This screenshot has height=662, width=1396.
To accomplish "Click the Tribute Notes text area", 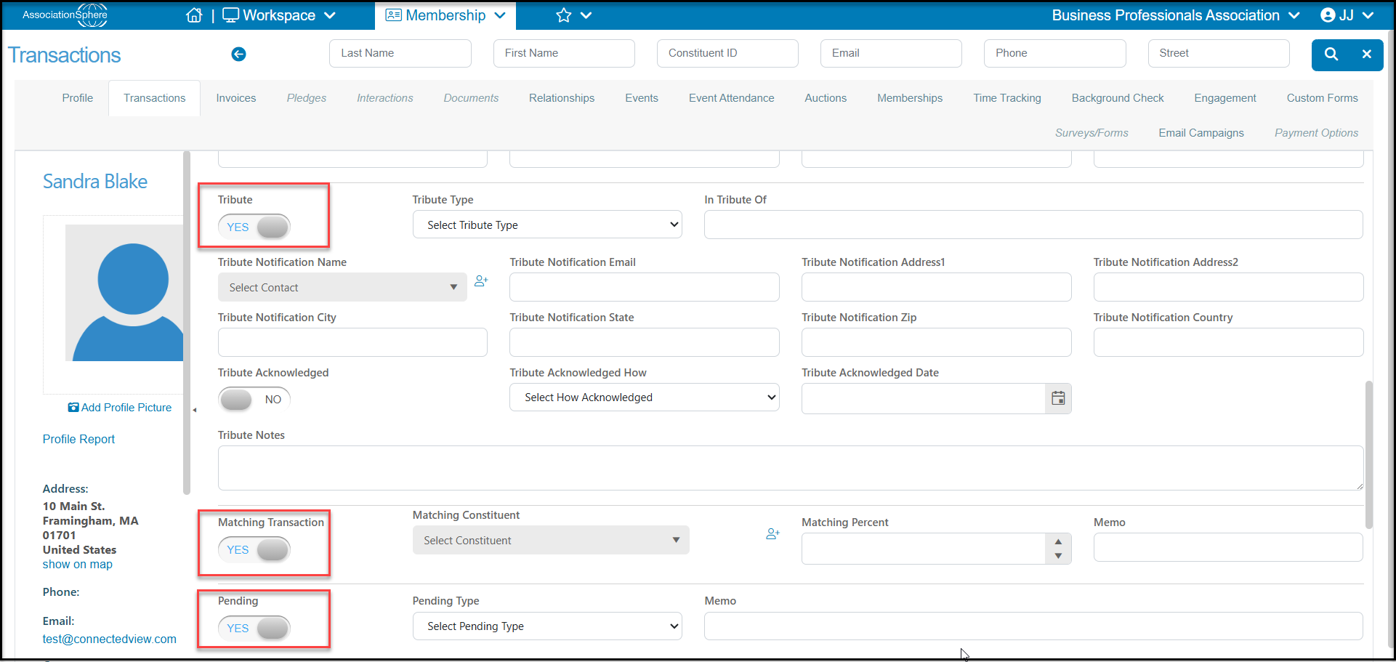I will pyautogui.click(x=791, y=468).
